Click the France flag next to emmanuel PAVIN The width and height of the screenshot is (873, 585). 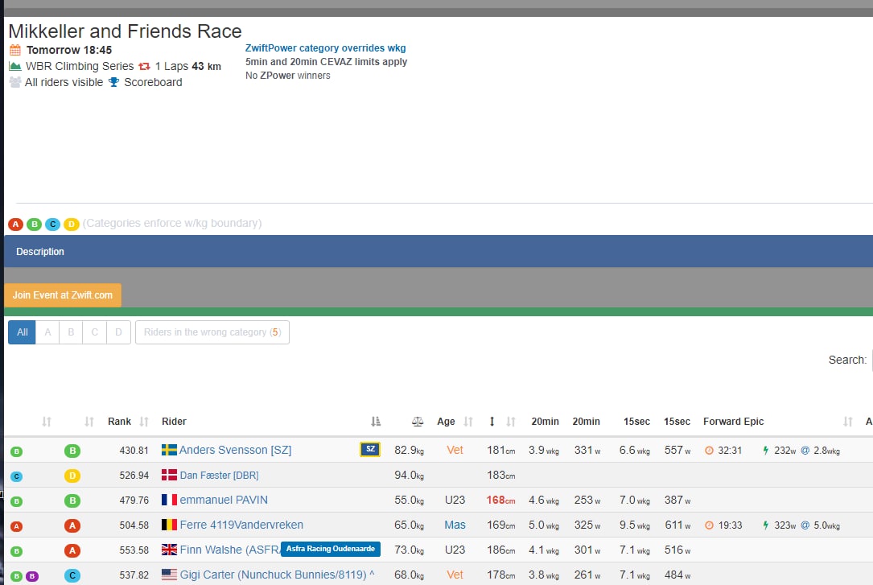169,500
